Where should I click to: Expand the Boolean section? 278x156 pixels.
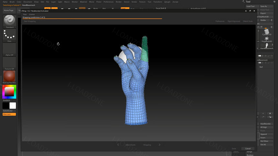(x=250, y=155)
